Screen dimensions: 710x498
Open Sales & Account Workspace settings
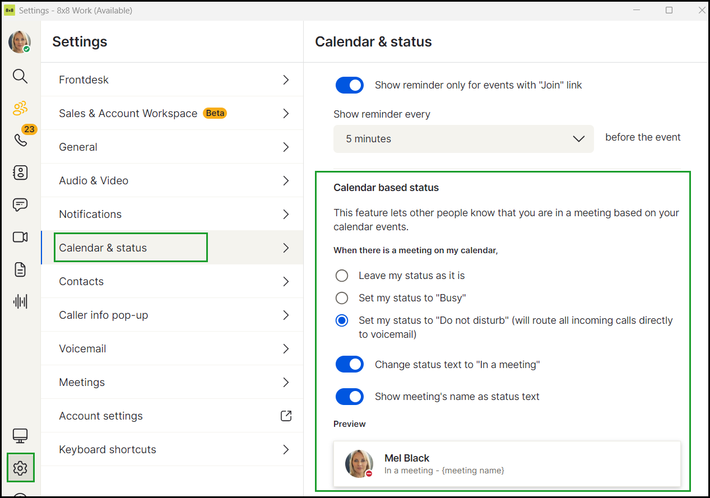pyautogui.click(x=172, y=113)
